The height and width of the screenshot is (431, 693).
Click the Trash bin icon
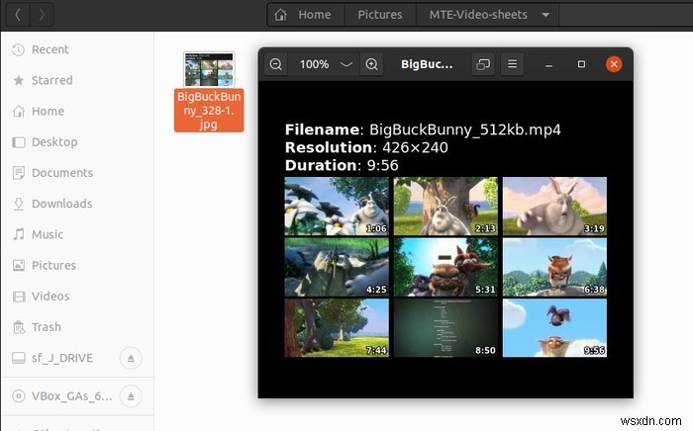point(19,327)
